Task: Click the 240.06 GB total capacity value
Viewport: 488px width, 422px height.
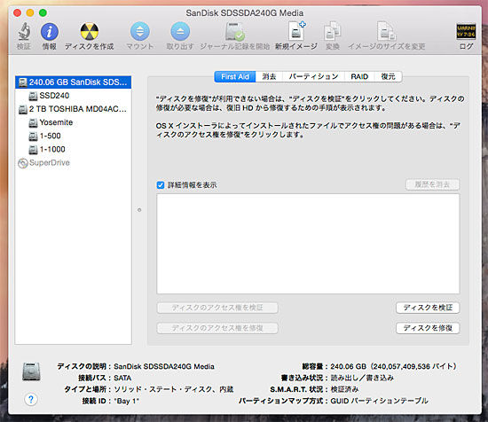Action: (x=393, y=366)
